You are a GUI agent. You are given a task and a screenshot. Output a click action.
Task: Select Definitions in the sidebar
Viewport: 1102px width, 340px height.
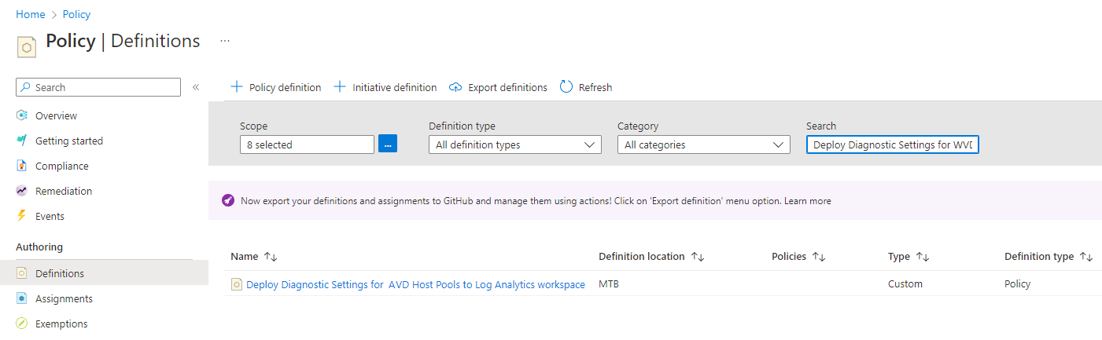pyautogui.click(x=60, y=273)
